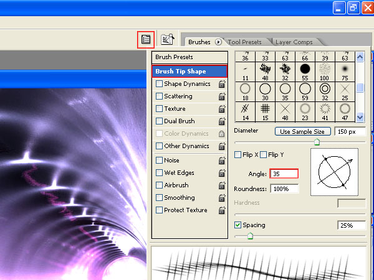Select the 23 starburst ring brush
Screen dimensions: 374x280
(305, 112)
